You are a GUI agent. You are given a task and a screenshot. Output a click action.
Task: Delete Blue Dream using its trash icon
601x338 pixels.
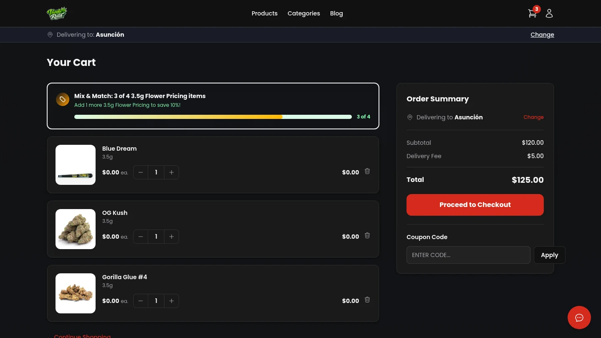click(367, 171)
